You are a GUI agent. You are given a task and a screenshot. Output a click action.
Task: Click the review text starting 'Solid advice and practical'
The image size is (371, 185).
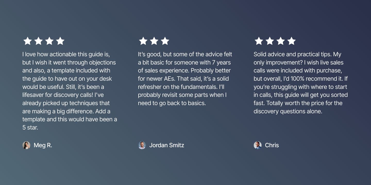point(301,83)
